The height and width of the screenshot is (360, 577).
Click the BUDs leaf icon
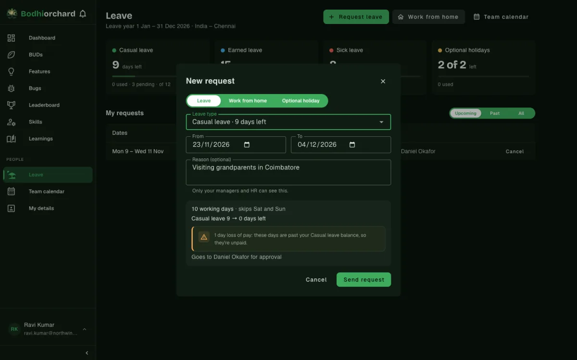coord(11,55)
